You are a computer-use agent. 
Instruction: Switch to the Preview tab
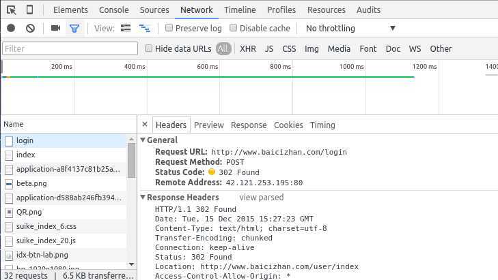click(x=208, y=125)
